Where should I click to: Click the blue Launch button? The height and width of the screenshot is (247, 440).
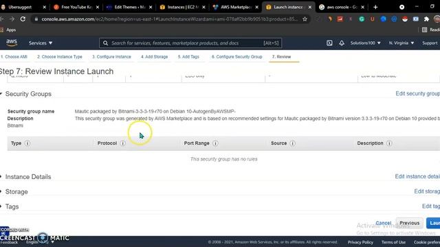pyautogui.click(x=433, y=223)
